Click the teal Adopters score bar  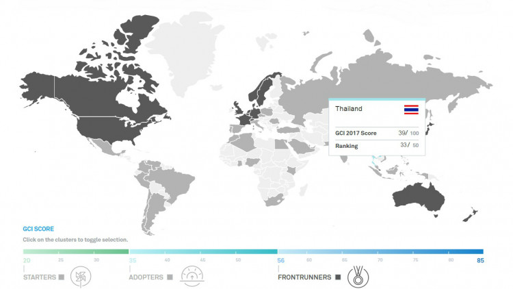[204, 251]
